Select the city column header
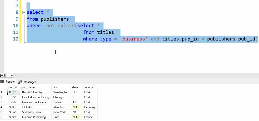The width and height of the screenshot is (259, 121). coord(61,87)
